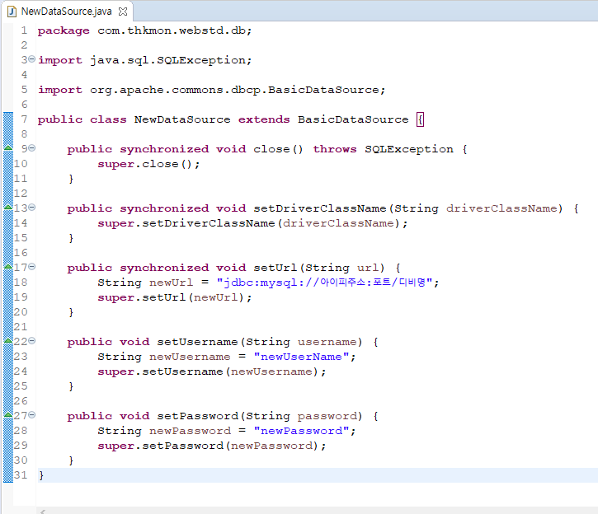Screen dimensions: 598x514
Task: Click the horizontal scrollbar left arrow
Action: [42, 511]
